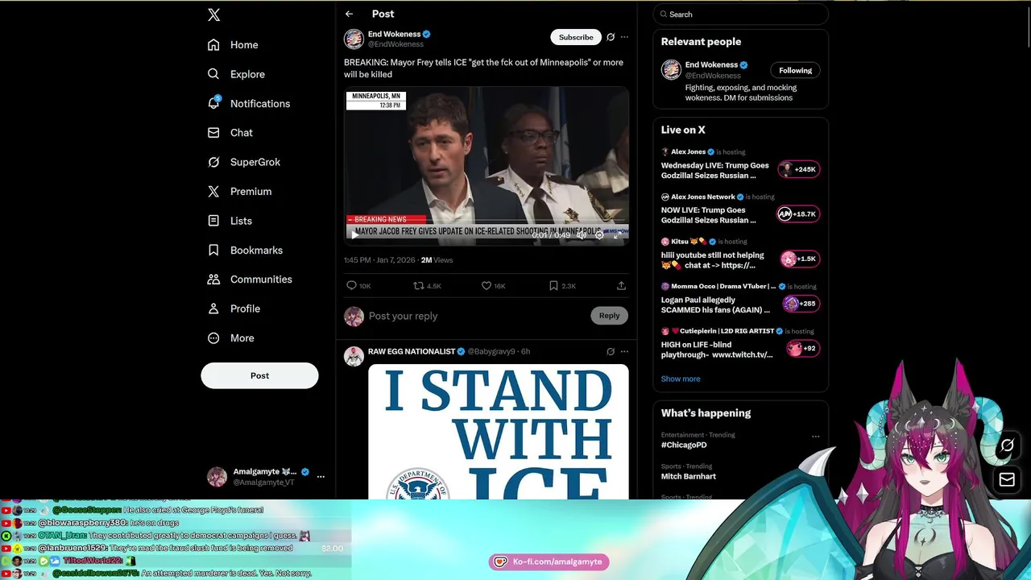Open the #ChicagoPD trending topic
Screen dimensions: 1031x580
684,445
